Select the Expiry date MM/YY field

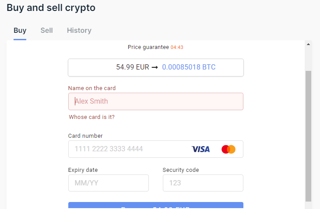108,183
